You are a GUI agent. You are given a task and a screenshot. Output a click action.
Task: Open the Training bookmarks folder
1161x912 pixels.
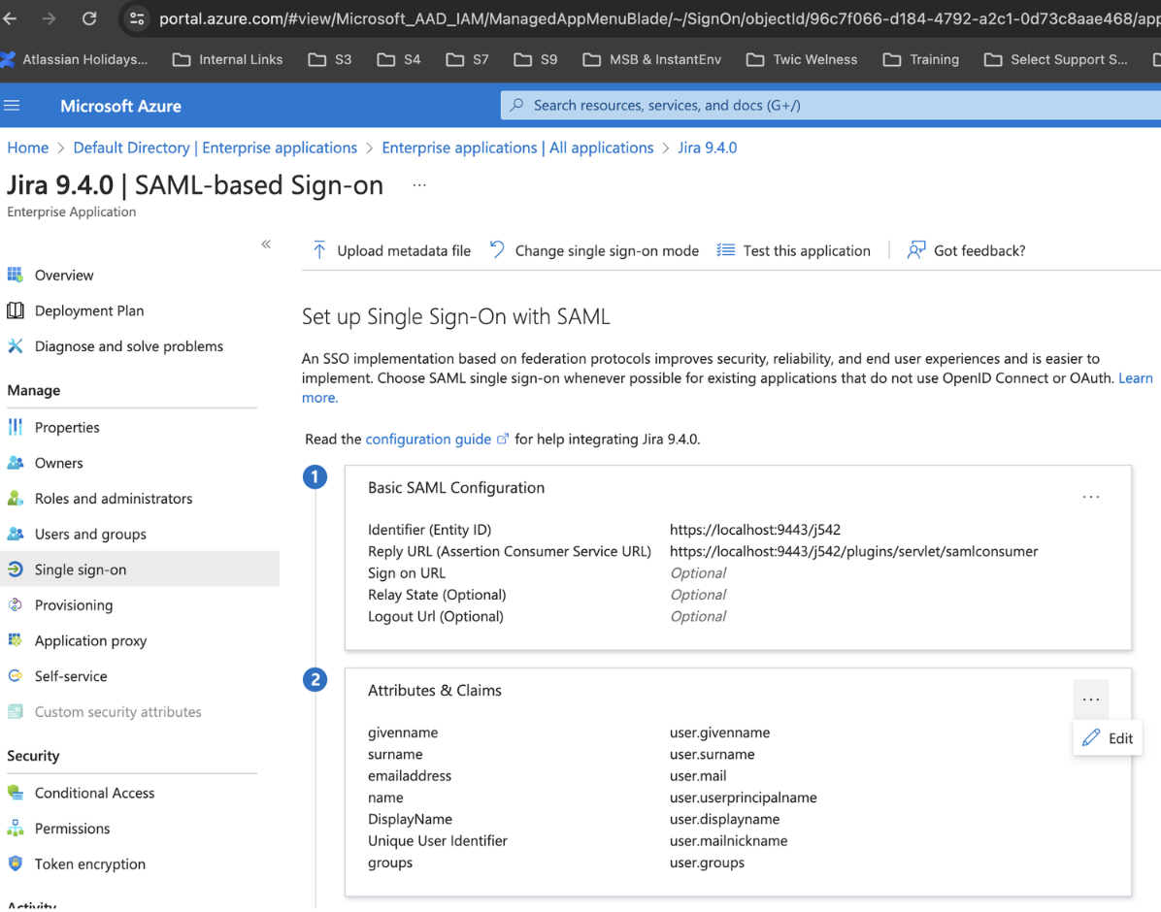pyautogui.click(x=921, y=59)
